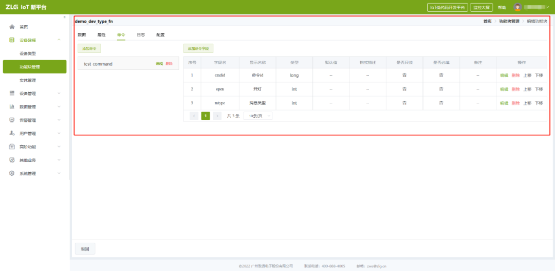Click the 系统管理 gear icon

coord(12,174)
